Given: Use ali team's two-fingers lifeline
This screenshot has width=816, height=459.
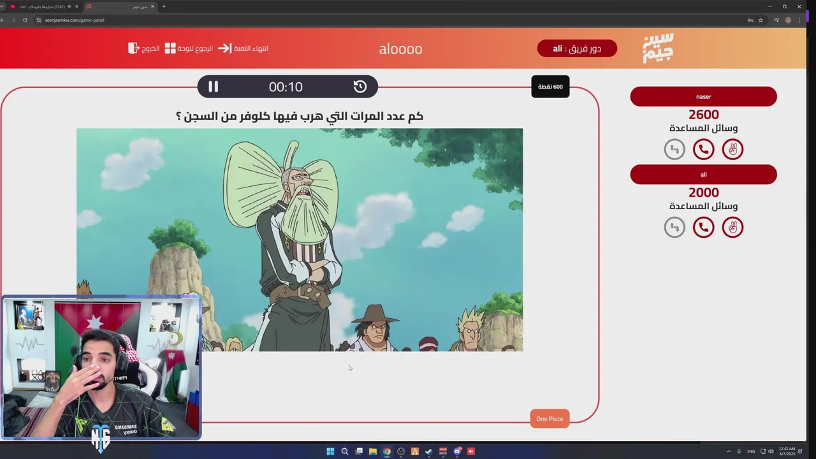Looking at the screenshot, I should pos(732,227).
